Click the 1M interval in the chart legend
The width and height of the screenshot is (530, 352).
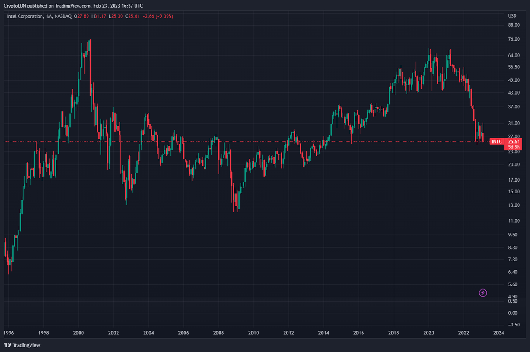[48, 16]
